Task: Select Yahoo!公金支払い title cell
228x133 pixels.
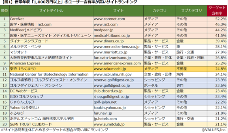Action: [51, 108]
